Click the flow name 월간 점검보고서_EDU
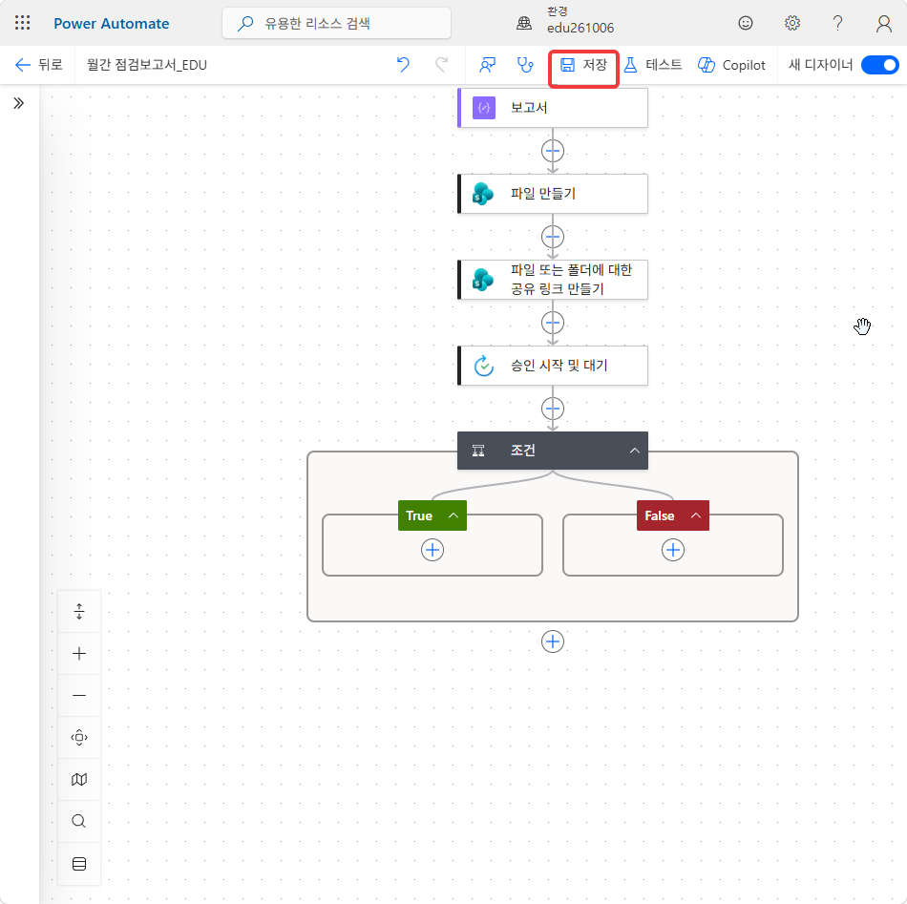This screenshot has height=904, width=907. point(147,65)
